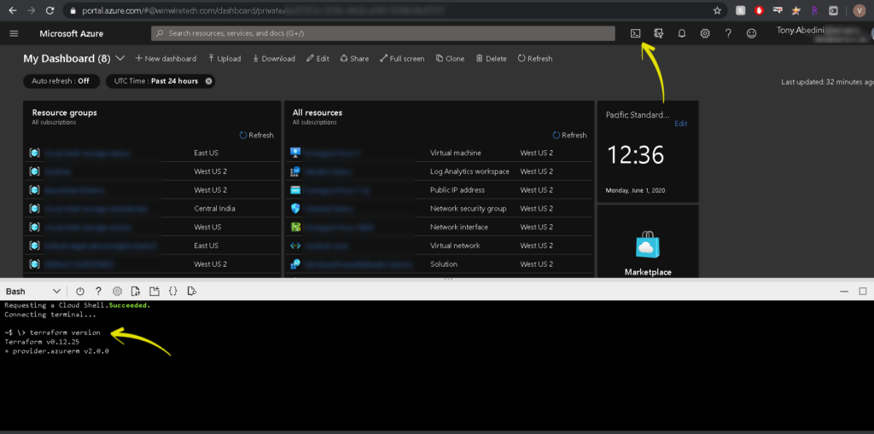Open the Chrome profile avatar V

pos(859,10)
